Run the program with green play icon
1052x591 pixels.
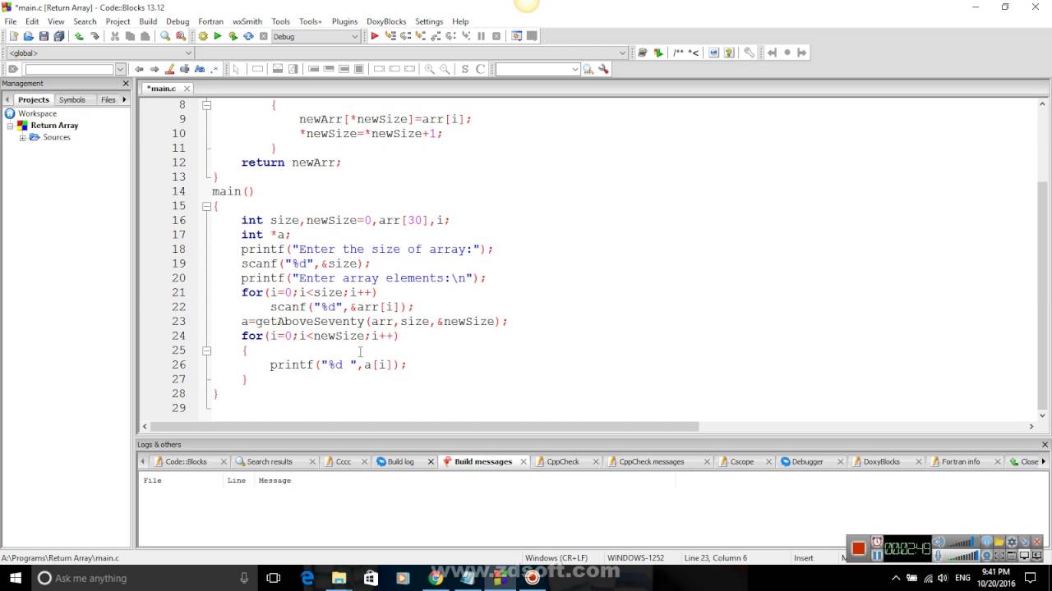coord(218,36)
